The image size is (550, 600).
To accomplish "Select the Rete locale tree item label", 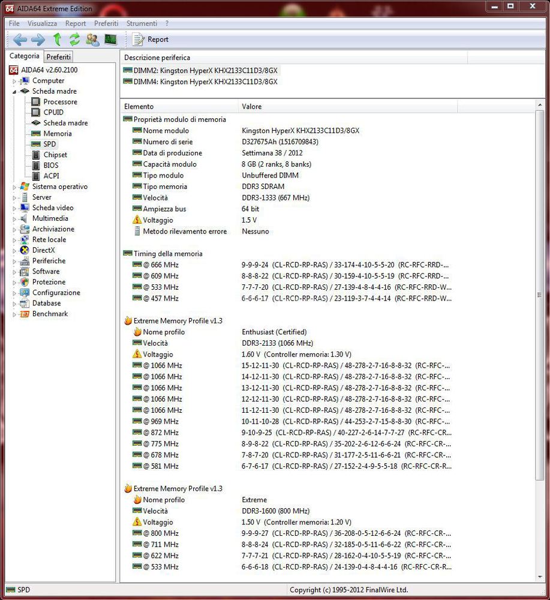I will (49, 239).
